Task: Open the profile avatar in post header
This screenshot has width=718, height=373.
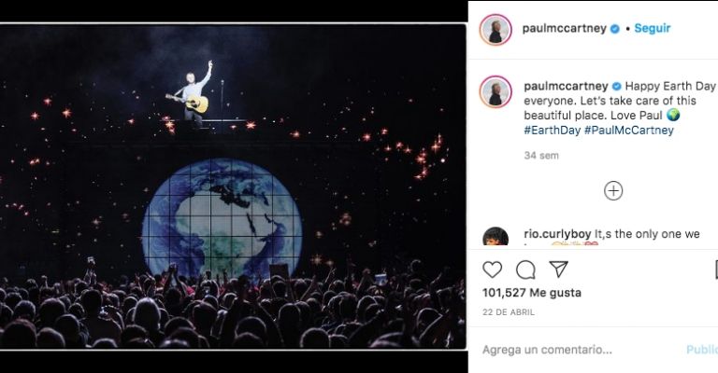Action: pyautogui.click(x=495, y=29)
